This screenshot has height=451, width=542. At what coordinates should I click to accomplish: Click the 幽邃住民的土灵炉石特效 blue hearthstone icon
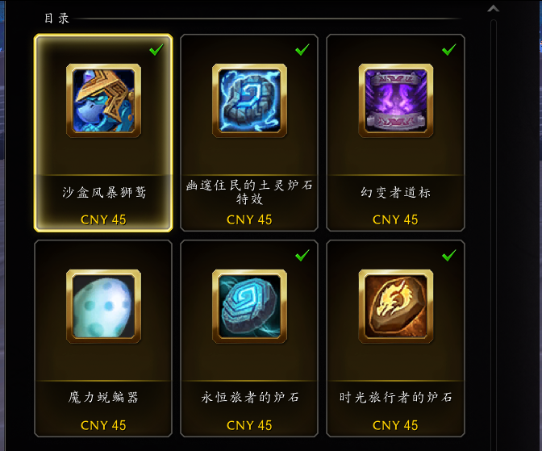point(249,100)
